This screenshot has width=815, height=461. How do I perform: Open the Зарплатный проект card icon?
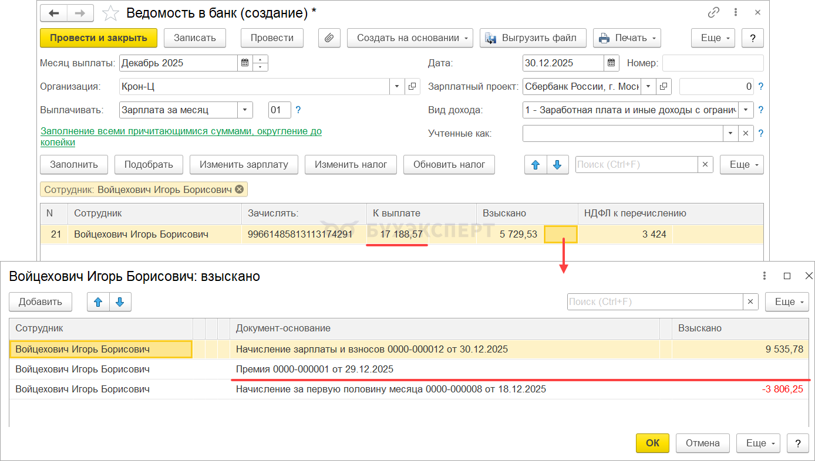[x=664, y=87]
